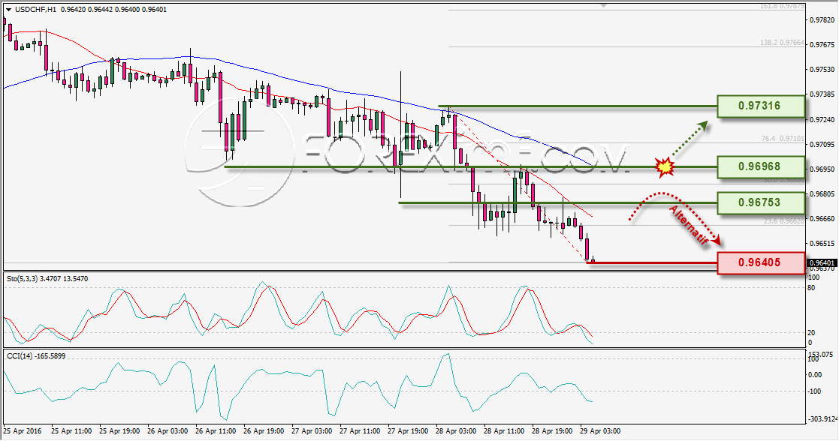Click time axis label 27 Apr 11:00
839x441 pixels.
pos(360,430)
